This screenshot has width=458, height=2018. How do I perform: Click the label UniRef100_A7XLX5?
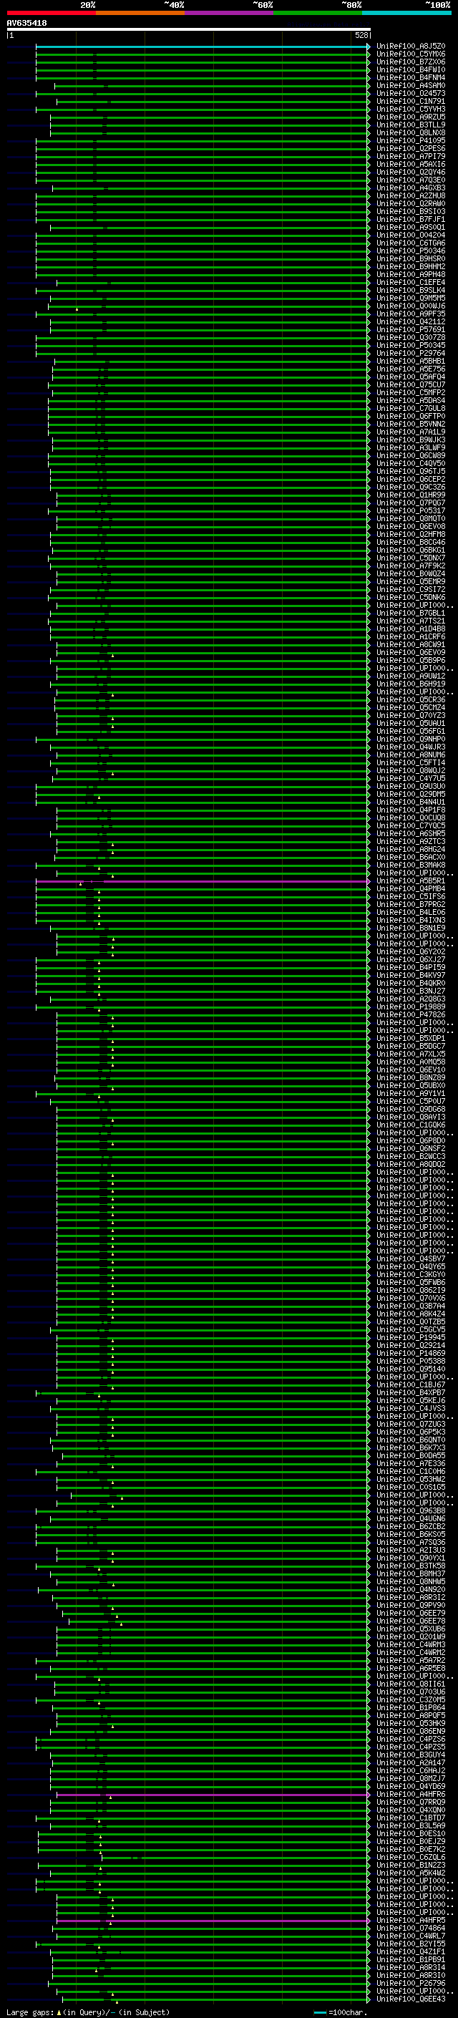[411, 1054]
